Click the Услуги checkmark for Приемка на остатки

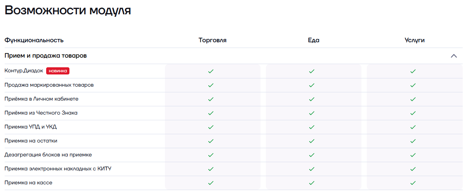413,141
